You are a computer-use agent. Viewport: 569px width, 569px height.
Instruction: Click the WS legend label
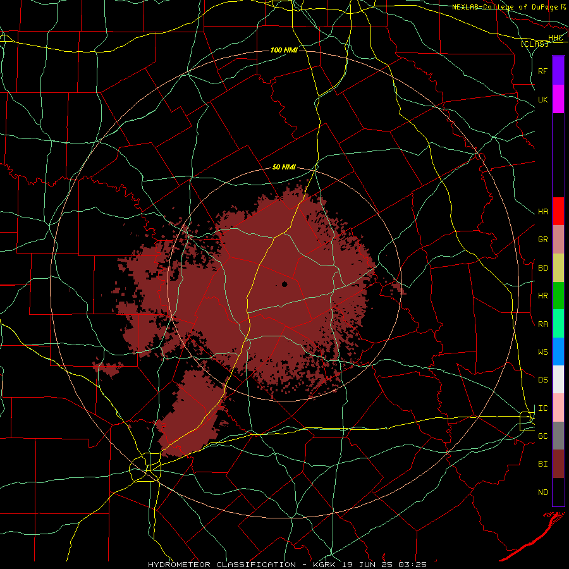(543, 352)
